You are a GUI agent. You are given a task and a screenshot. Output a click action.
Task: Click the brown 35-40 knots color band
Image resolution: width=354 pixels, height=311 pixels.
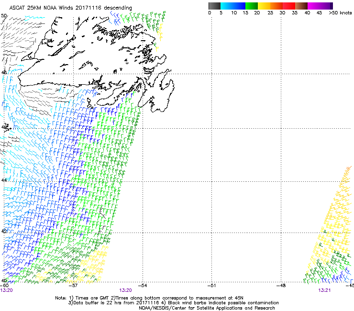(301, 6)
